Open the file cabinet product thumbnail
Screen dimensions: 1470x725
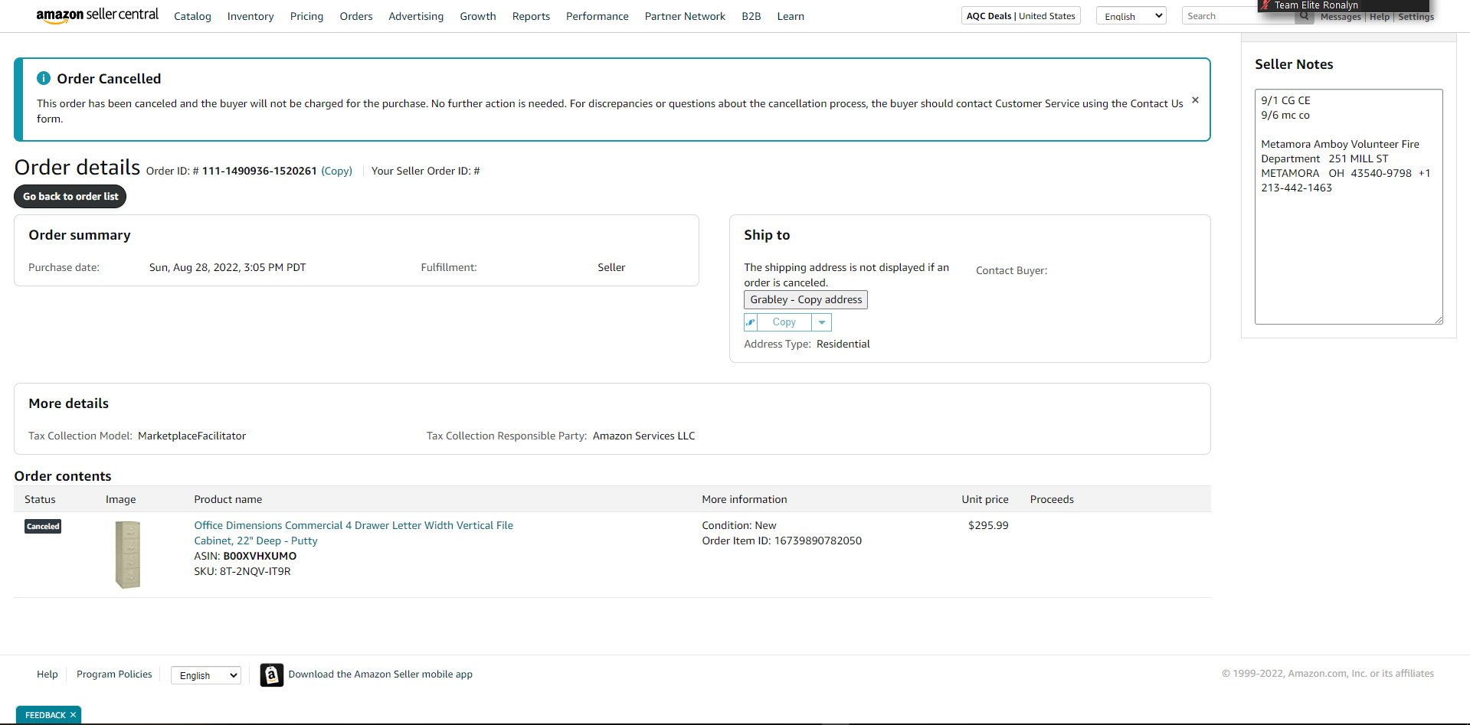pyautogui.click(x=128, y=554)
